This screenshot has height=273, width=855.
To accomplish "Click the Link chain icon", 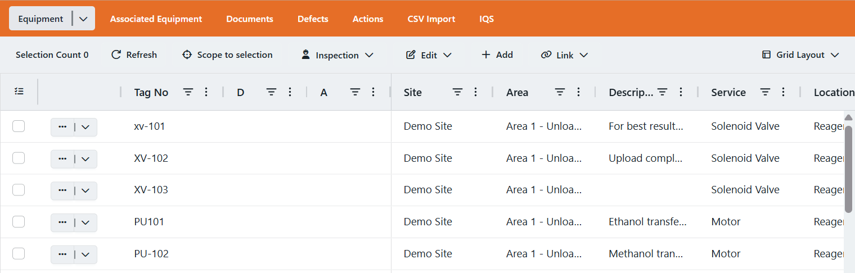I will tap(546, 54).
